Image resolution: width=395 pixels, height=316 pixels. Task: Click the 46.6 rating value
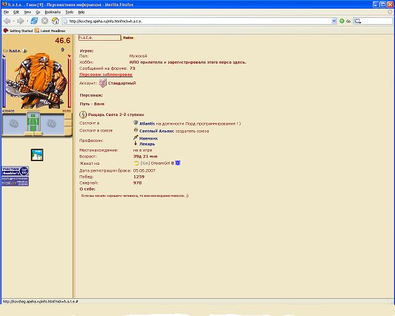62,41
